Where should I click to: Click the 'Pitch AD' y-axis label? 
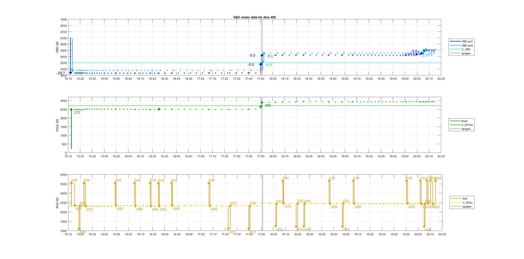pyautogui.click(x=58, y=125)
